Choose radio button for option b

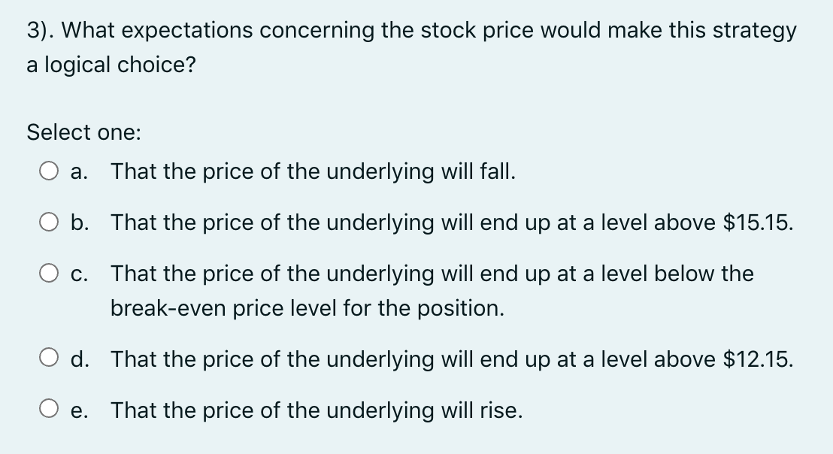pos(49,222)
